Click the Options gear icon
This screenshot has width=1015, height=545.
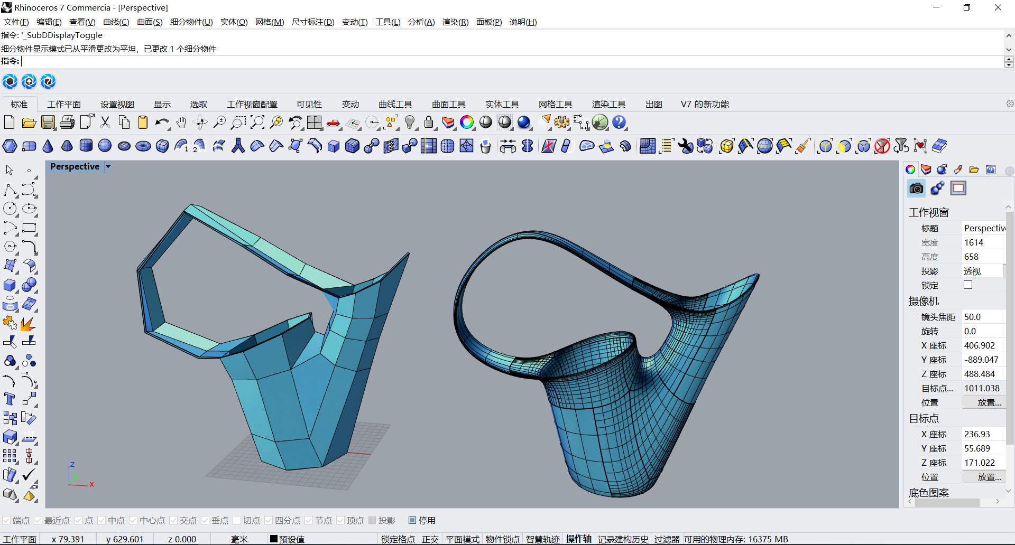coord(561,123)
